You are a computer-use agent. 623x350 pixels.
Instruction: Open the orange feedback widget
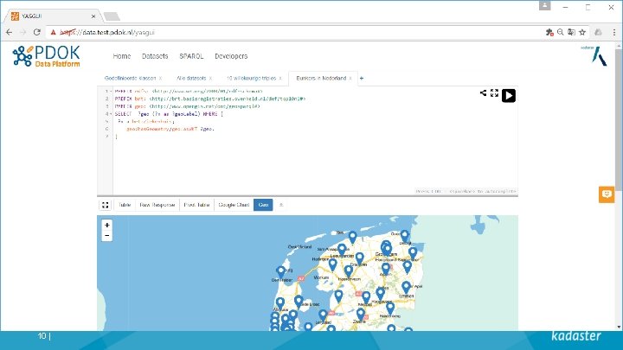point(607,194)
